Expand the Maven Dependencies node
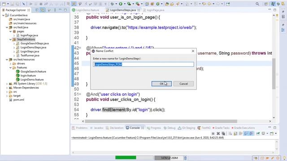This screenshot has width=287, height=161. pos(7,88)
